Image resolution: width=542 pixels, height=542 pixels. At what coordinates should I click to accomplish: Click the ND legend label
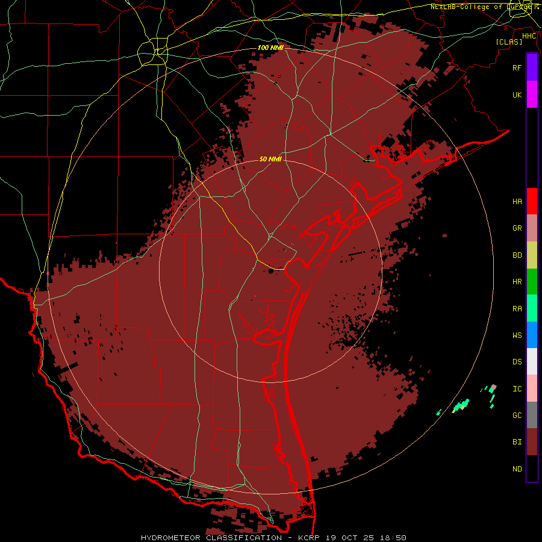tap(517, 469)
